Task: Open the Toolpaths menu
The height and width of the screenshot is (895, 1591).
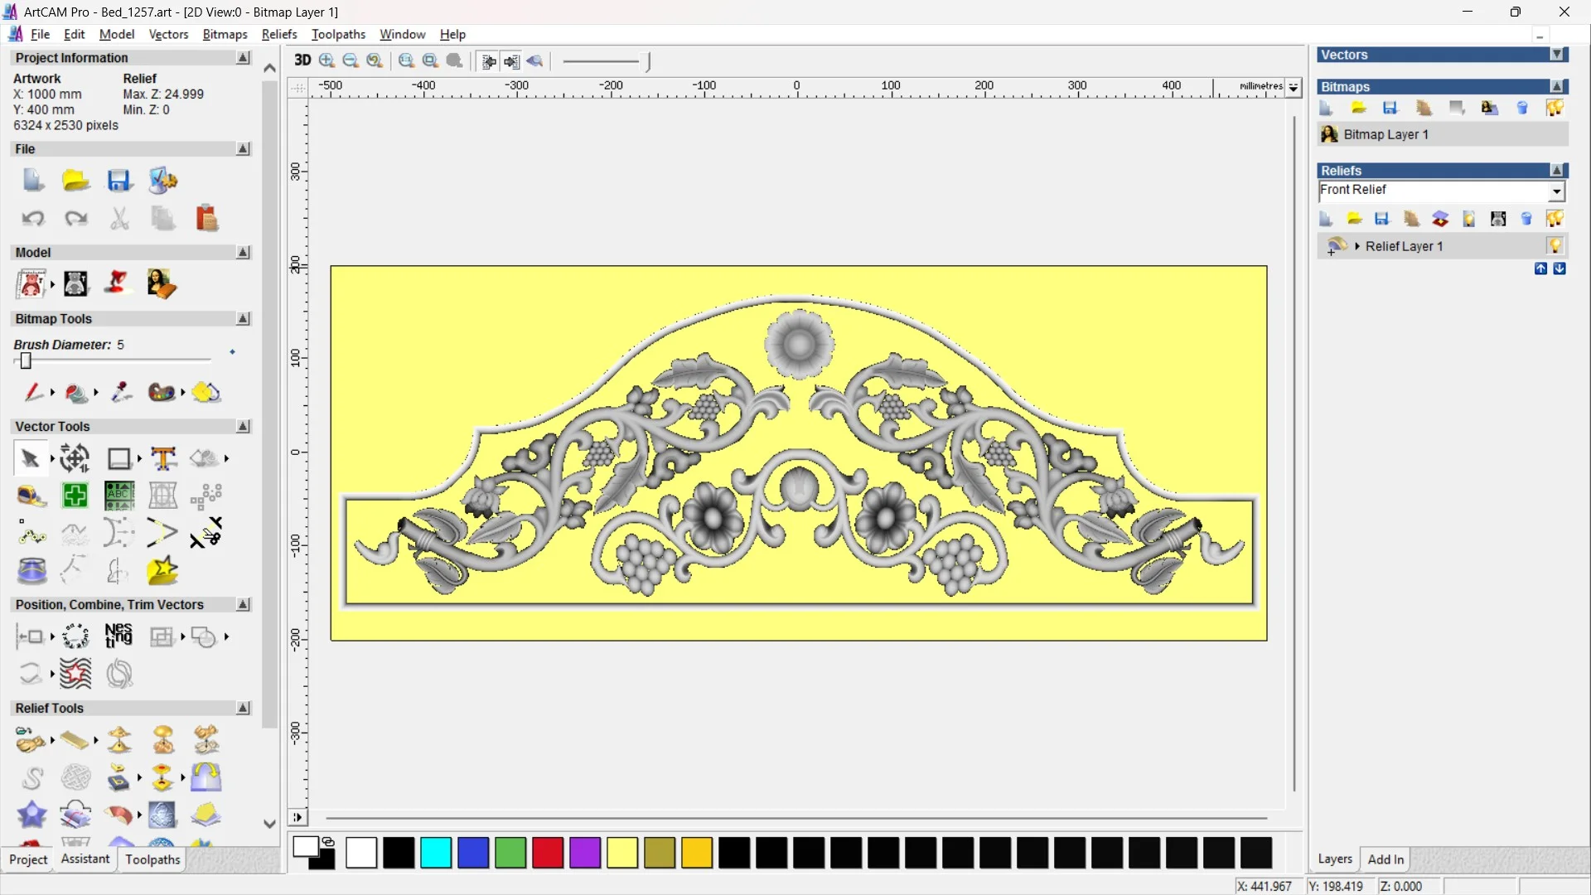Action: click(338, 34)
